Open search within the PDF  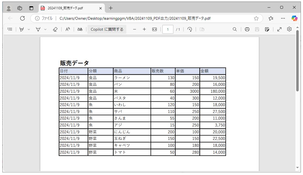(x=234, y=29)
